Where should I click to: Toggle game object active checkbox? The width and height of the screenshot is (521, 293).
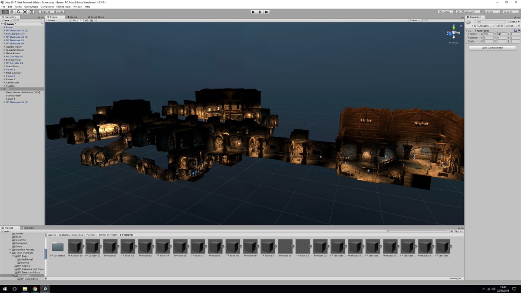click(x=475, y=21)
